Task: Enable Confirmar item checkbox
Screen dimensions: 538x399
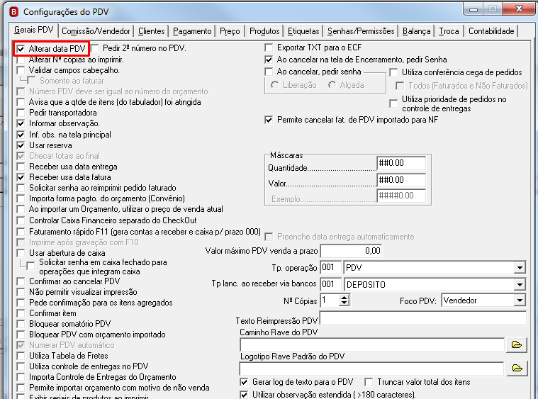Action: coord(21,313)
